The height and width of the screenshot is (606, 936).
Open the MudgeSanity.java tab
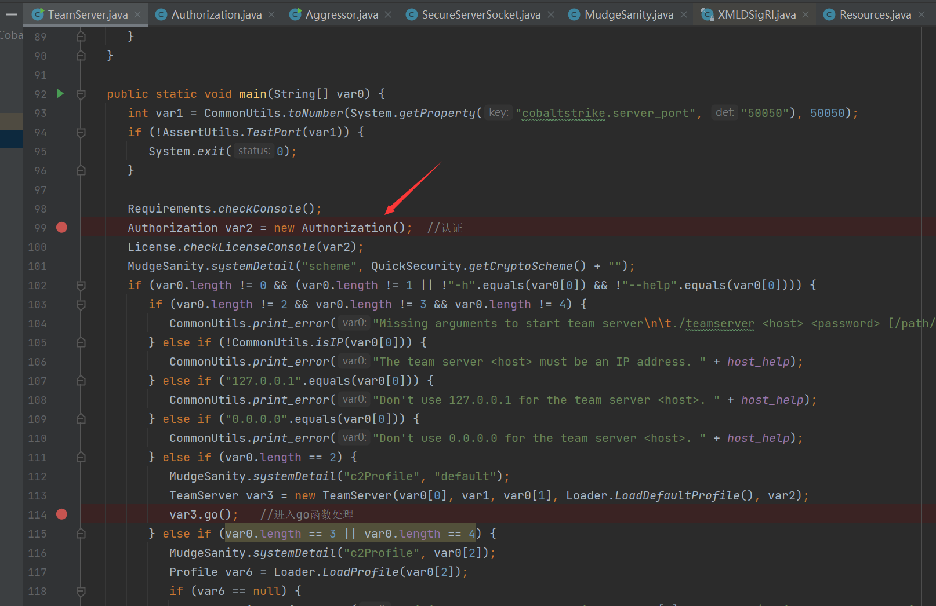[629, 14]
